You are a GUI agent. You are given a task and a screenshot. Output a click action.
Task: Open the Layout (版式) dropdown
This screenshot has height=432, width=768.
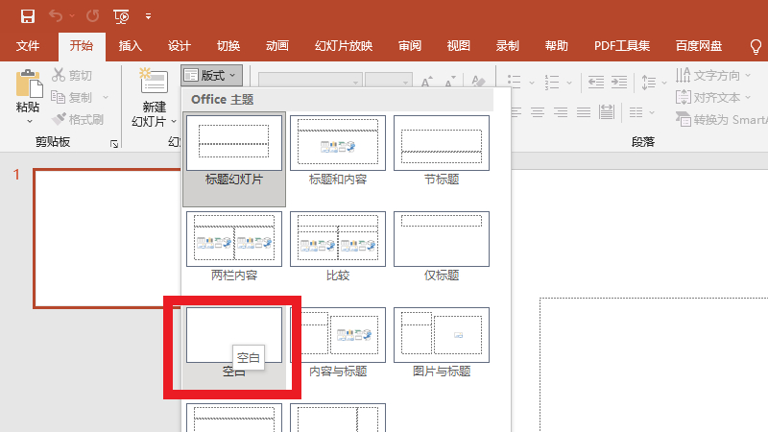(x=209, y=75)
